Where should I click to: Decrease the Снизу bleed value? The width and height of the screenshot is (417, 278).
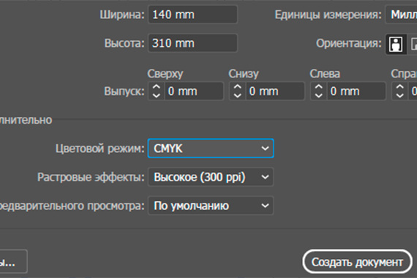click(238, 95)
